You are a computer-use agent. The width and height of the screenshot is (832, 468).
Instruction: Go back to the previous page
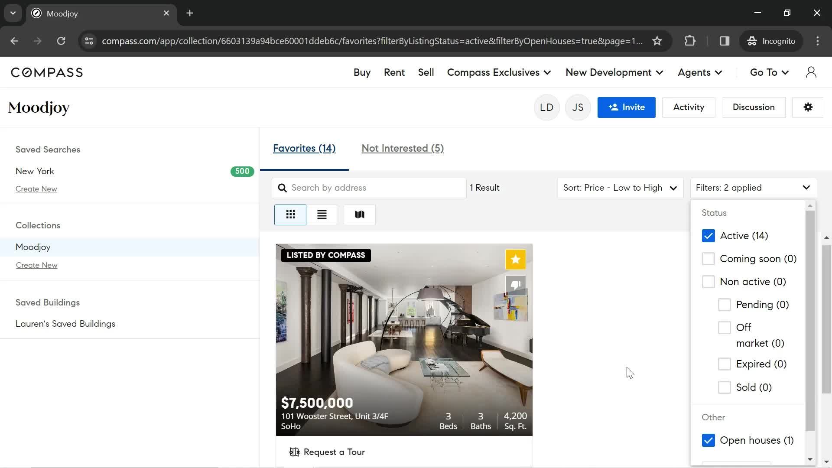point(14,41)
